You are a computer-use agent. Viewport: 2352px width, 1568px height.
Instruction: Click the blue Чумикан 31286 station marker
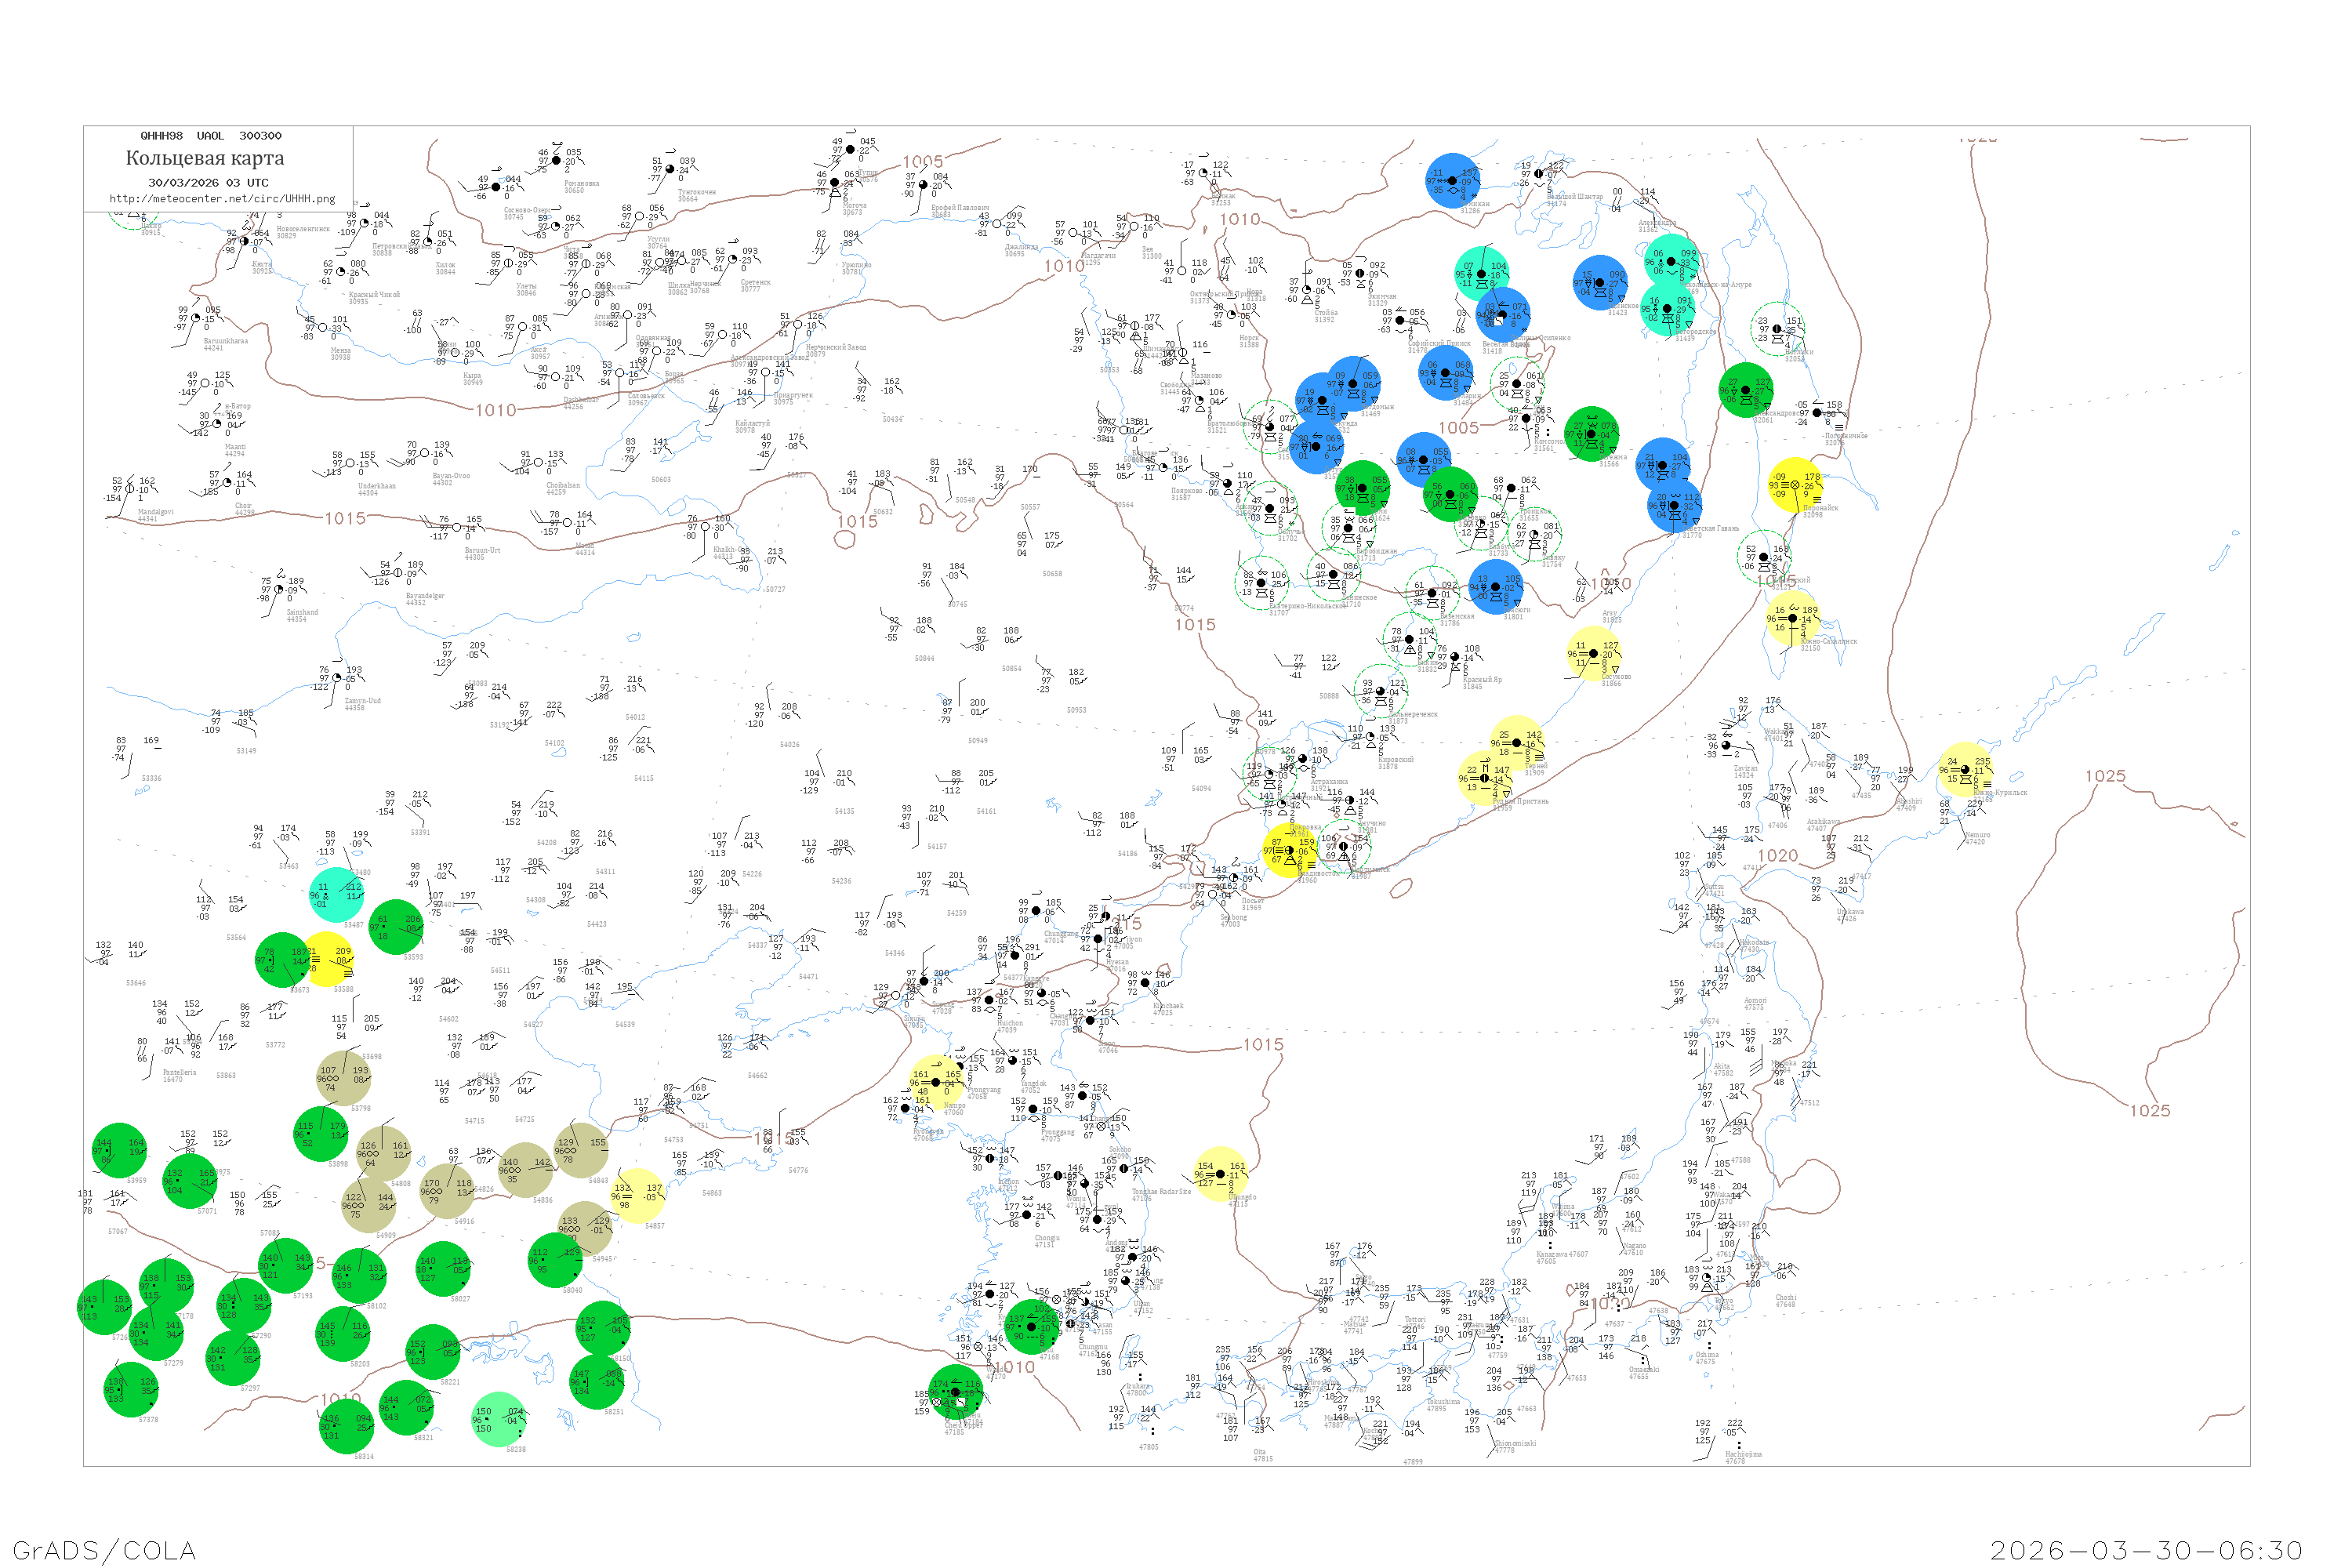click(x=1452, y=181)
